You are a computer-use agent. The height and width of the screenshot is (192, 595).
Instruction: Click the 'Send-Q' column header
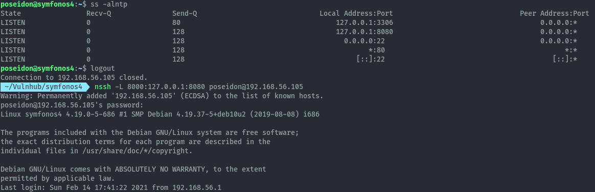point(185,14)
